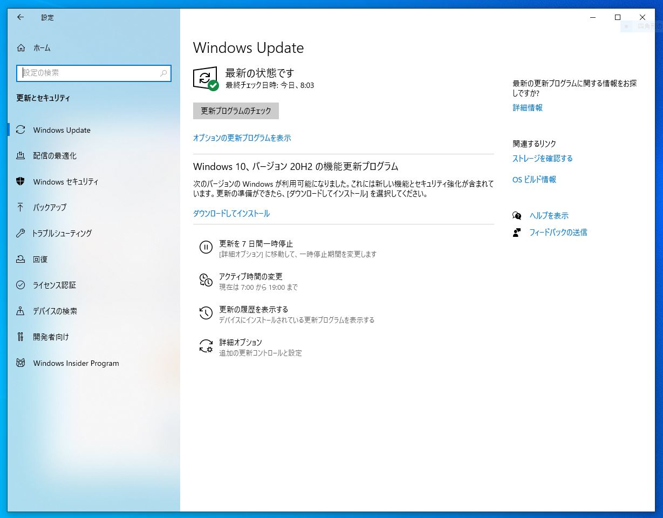Click the 最新の状態です status text
The image size is (663, 518).
[x=259, y=73]
